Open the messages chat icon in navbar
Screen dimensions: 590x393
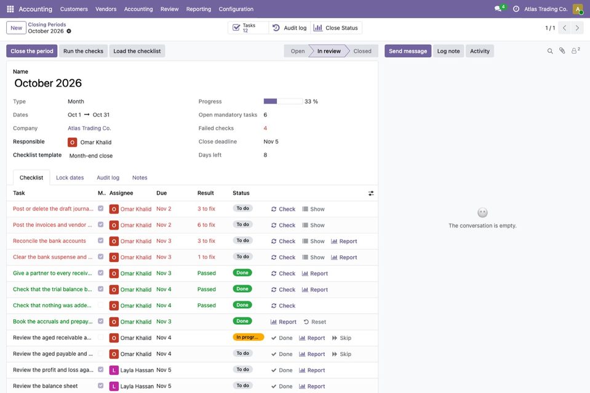498,9
